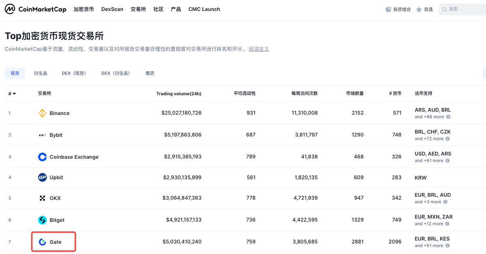
Task: Click the Bitget logo icon
Action: point(42,220)
